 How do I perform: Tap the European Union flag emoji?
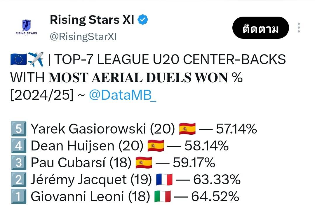[18, 59]
